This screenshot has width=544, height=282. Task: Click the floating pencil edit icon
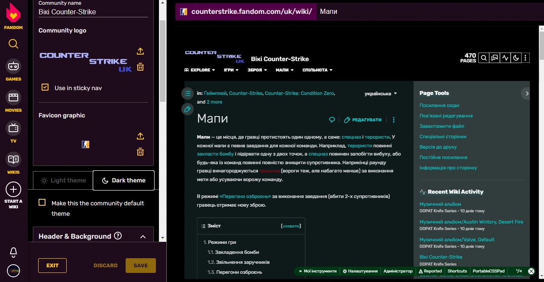(x=187, y=109)
